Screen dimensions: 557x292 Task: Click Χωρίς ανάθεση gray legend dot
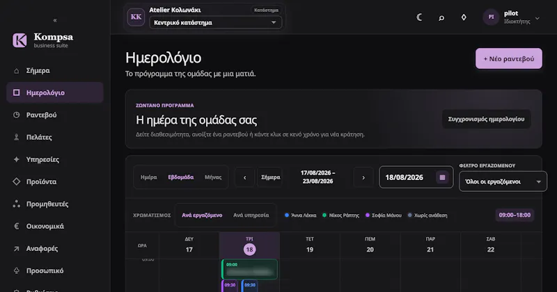(x=410, y=215)
